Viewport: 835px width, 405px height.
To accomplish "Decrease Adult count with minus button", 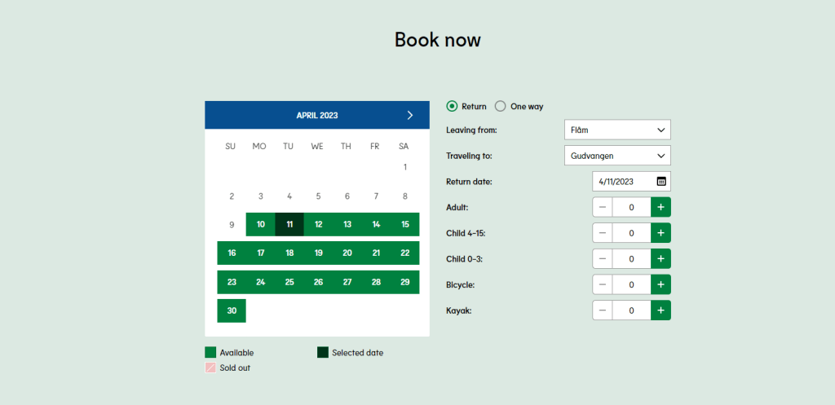I will click(603, 207).
